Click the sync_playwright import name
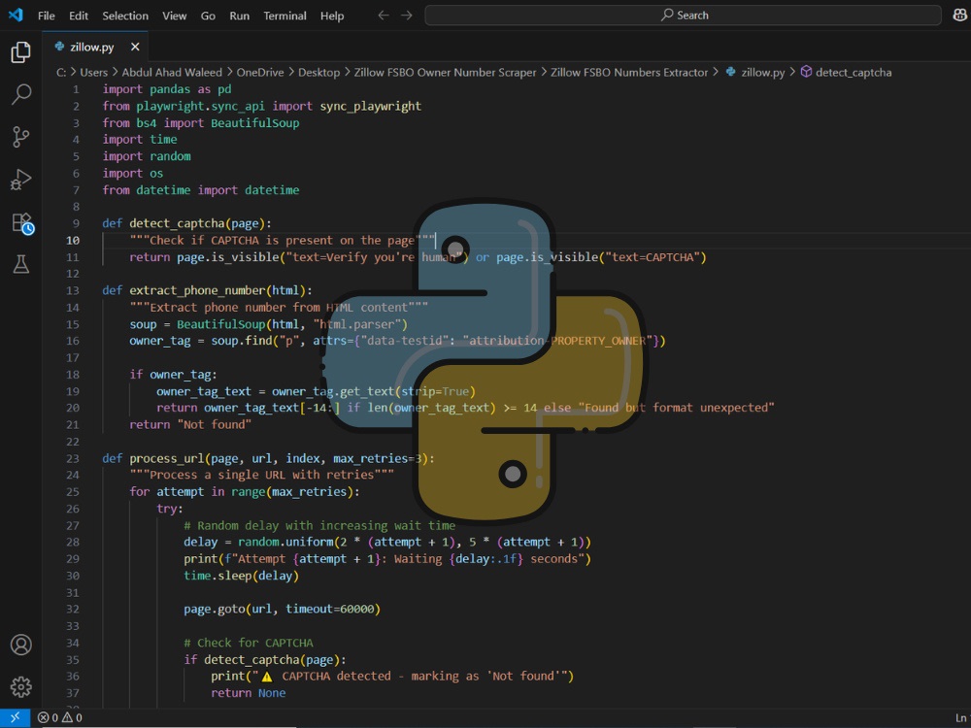 (370, 106)
